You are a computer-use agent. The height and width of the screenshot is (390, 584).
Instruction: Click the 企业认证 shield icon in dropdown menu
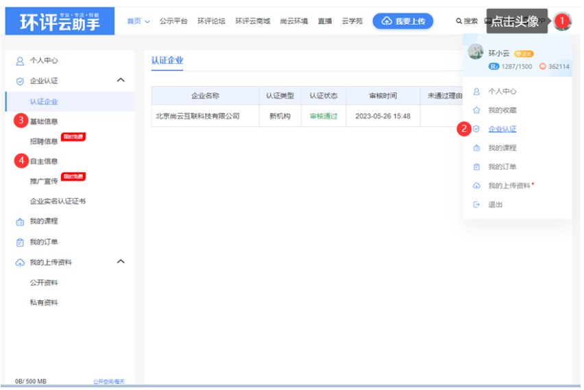pos(476,129)
